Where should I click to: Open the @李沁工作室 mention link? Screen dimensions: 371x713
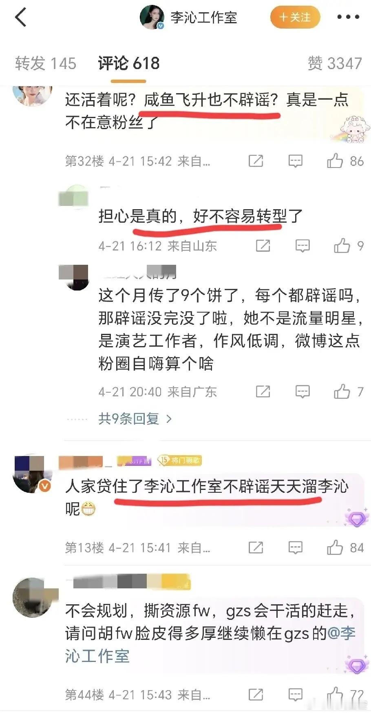pyautogui.click(x=210, y=645)
